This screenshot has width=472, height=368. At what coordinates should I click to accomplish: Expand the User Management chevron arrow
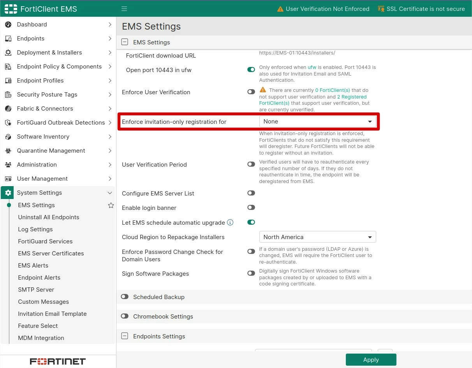click(110, 179)
